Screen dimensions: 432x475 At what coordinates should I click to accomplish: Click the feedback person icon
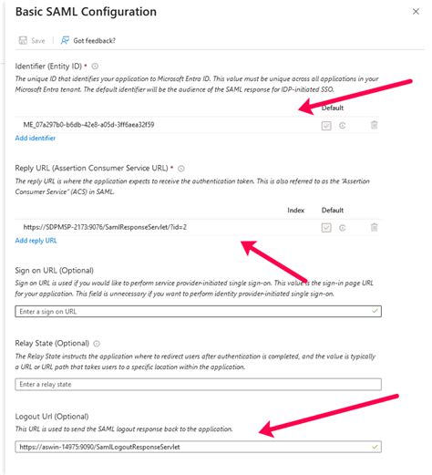click(65, 40)
